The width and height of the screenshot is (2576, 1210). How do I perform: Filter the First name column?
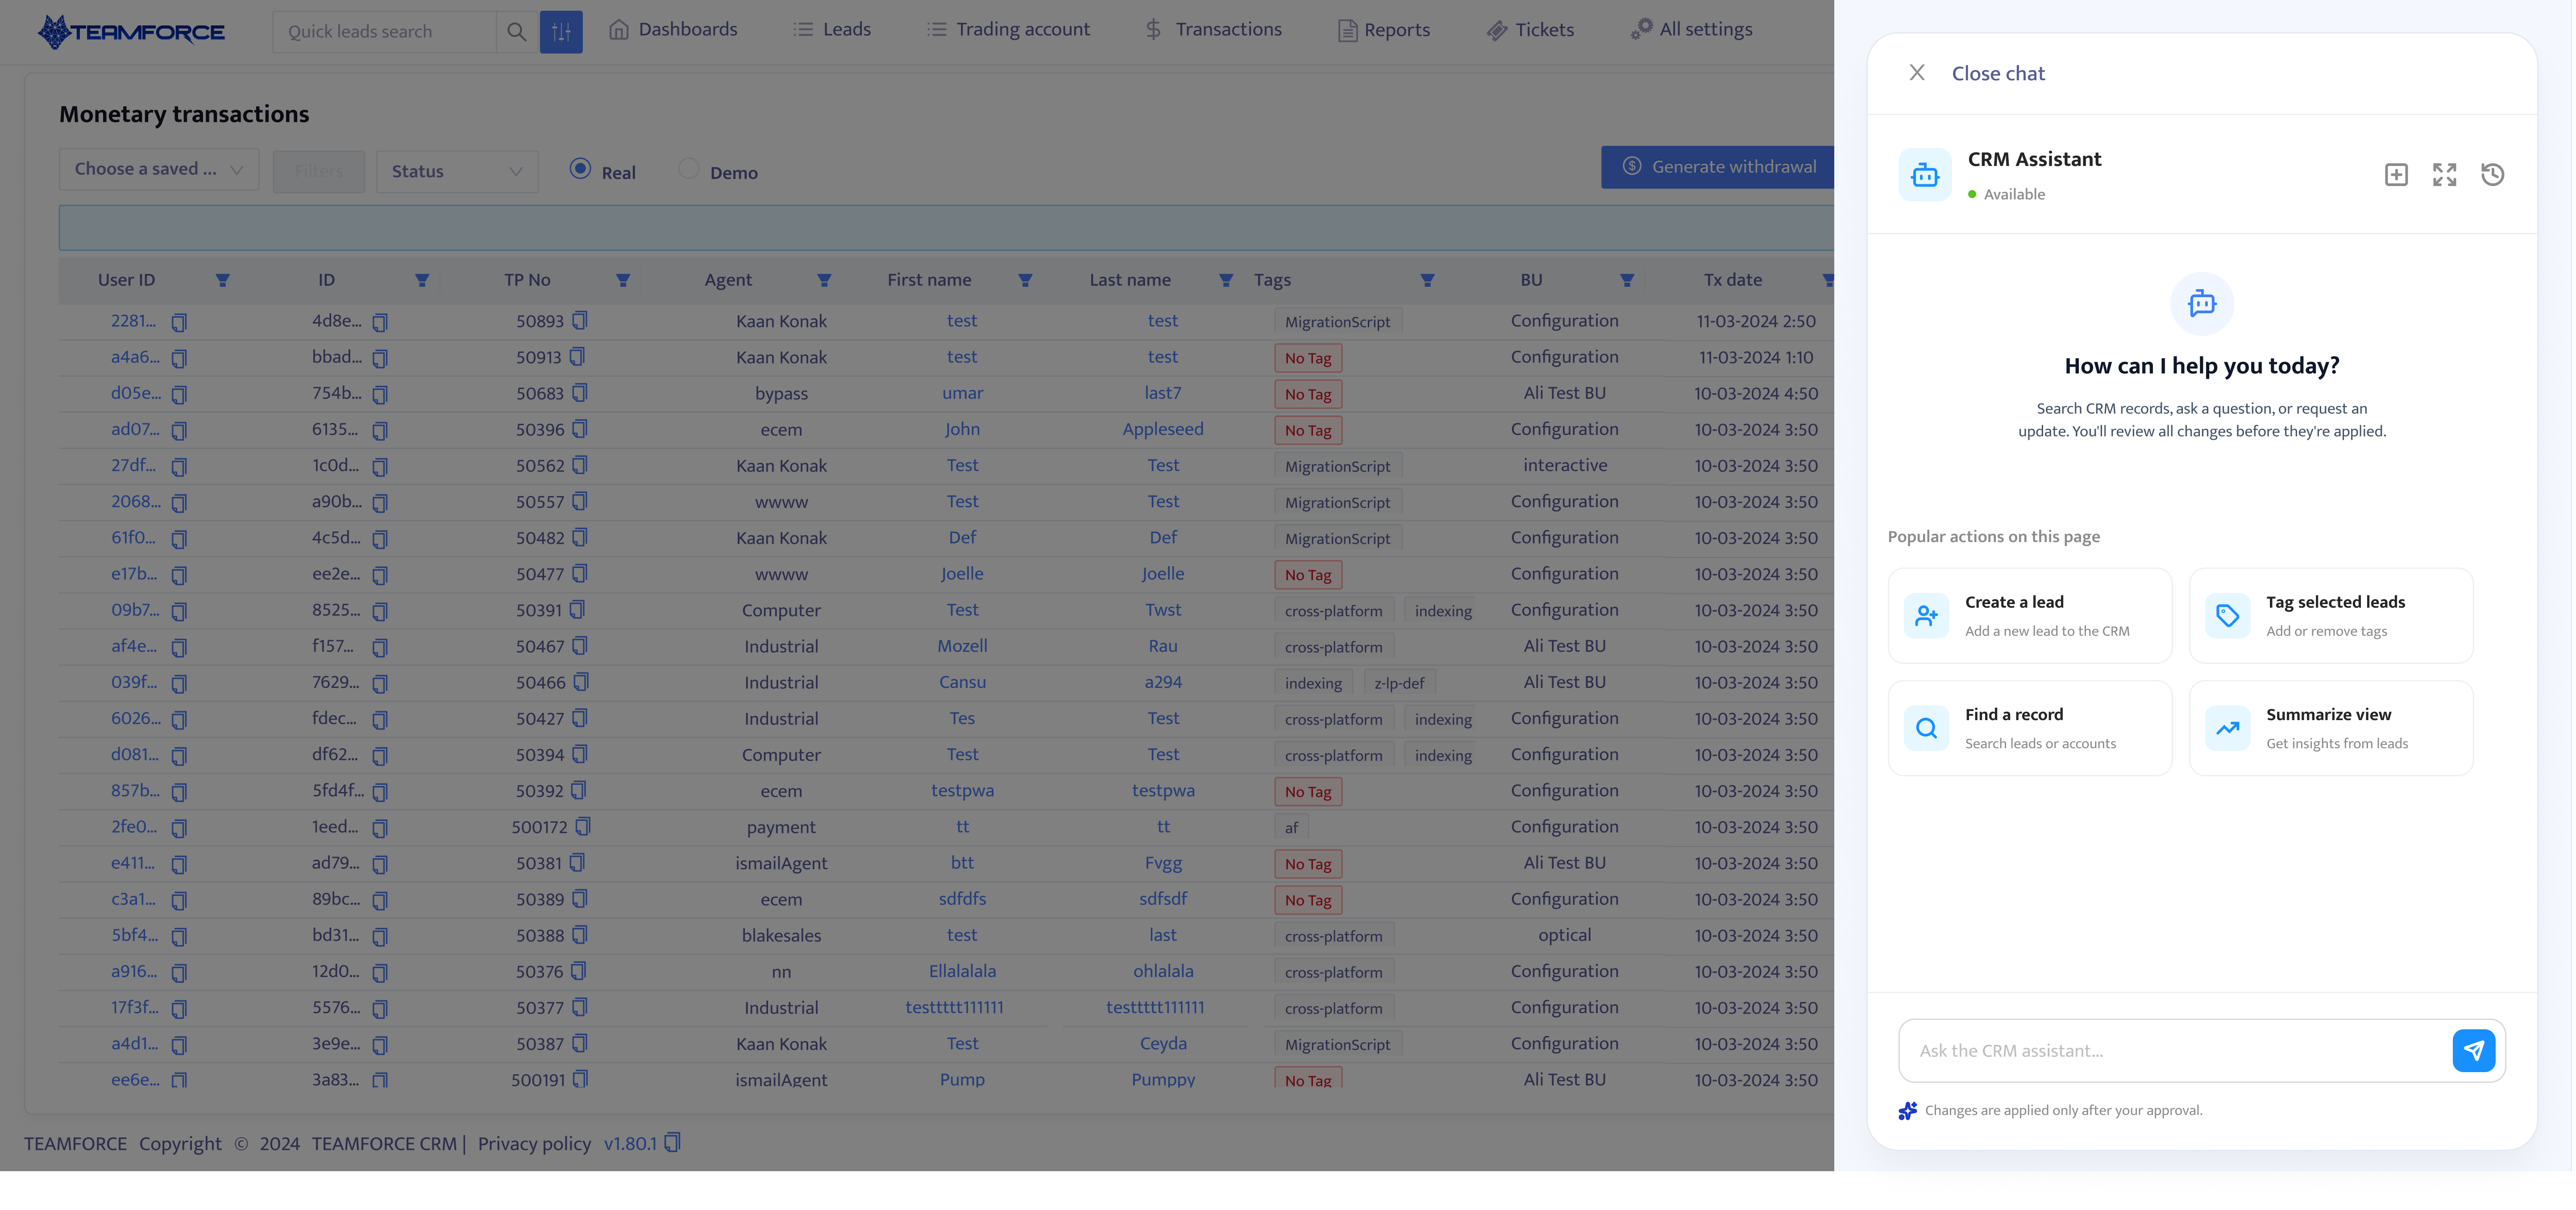pos(1025,281)
